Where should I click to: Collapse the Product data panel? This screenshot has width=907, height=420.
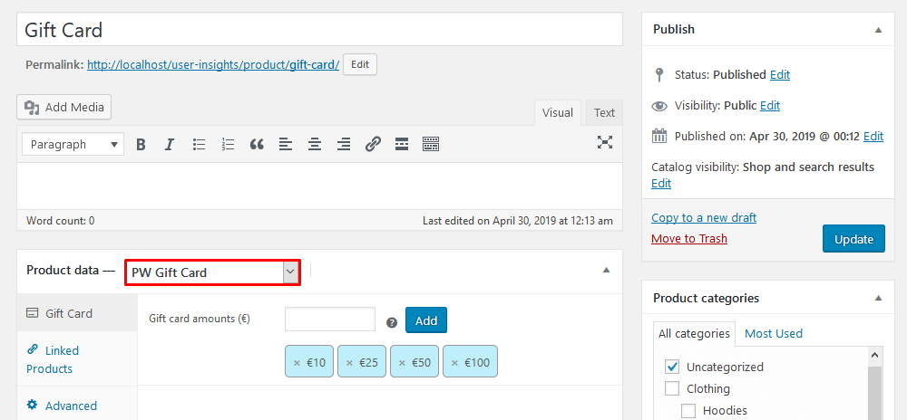606,270
